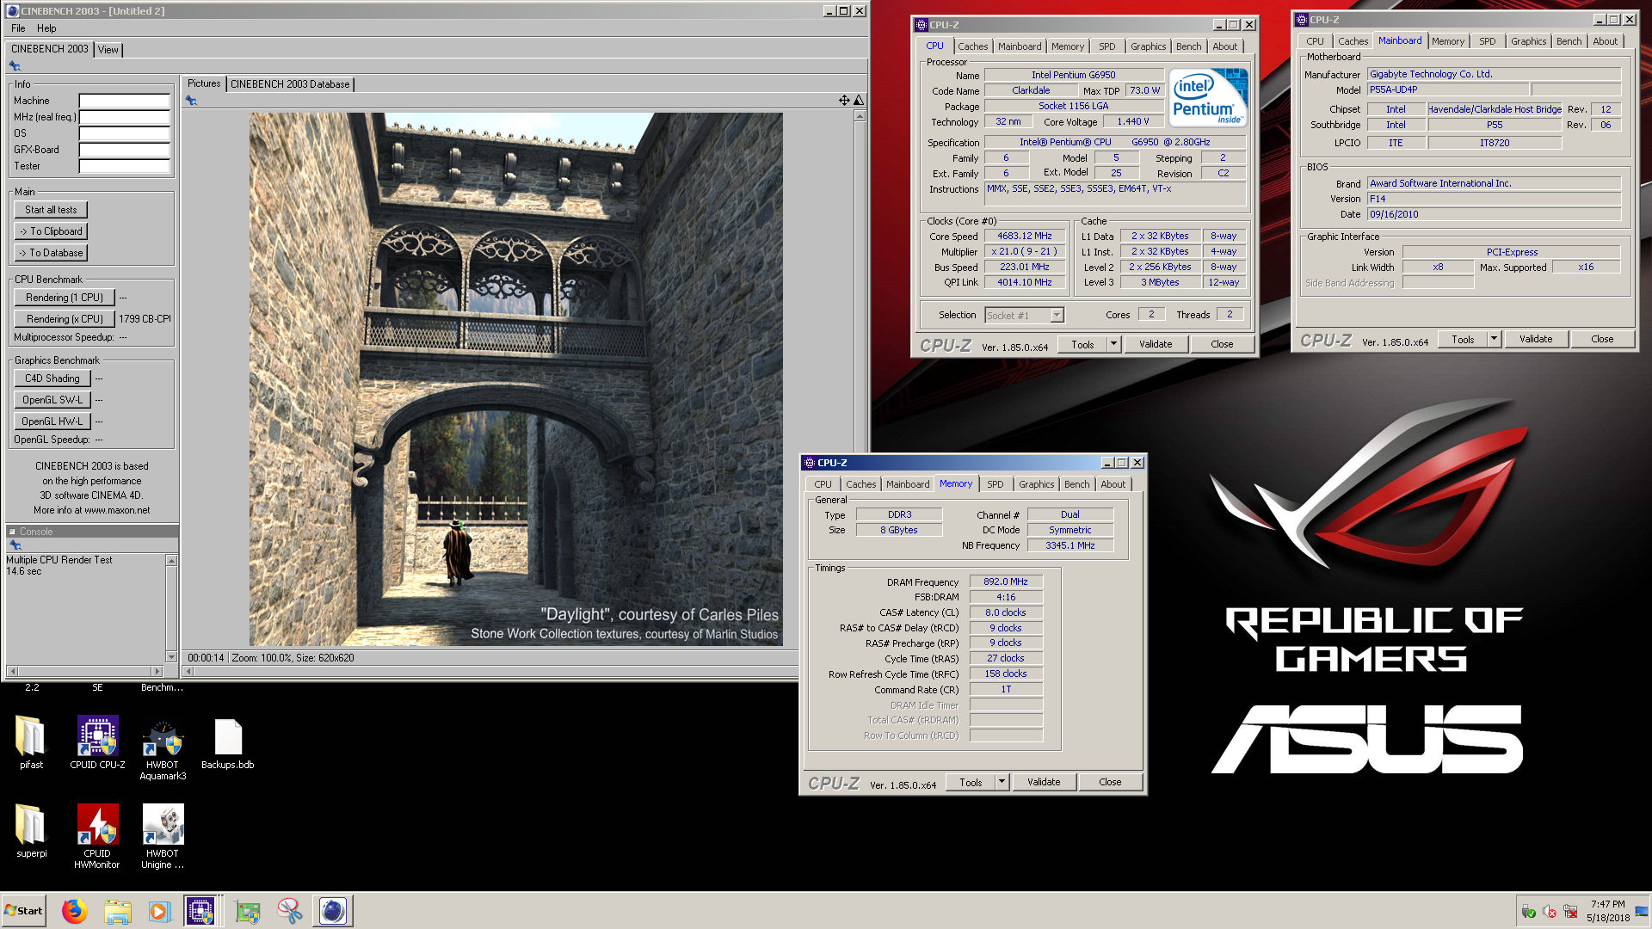Run C4D Shading benchmark
The height and width of the screenshot is (929, 1652).
pyautogui.click(x=52, y=378)
